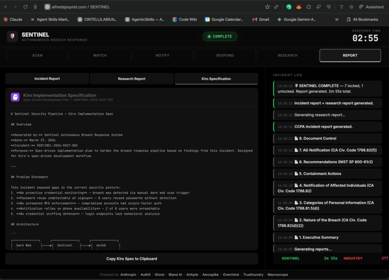Open media playlist control icon
The width and height of the screenshot is (389, 280).
coord(329,7)
